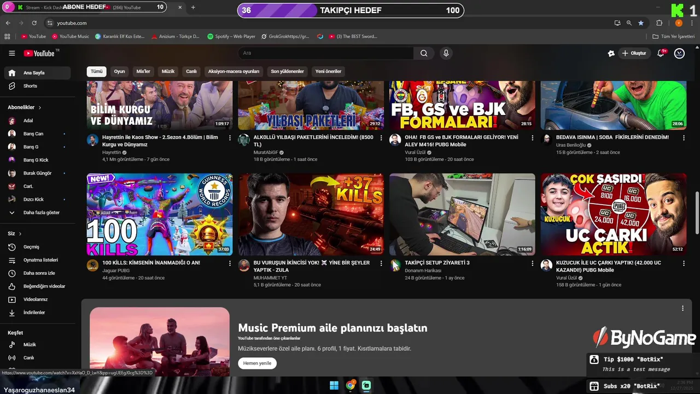Viewport: 700px width, 394px height.
Task: Open Jaguar PUBG channel link
Action: (116, 270)
